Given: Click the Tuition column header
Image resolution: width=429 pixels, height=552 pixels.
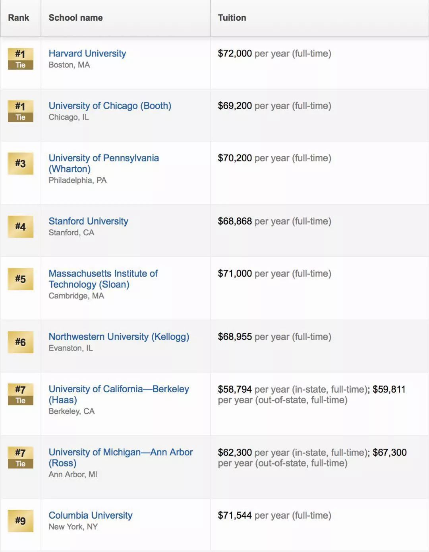Looking at the screenshot, I should (x=232, y=18).
